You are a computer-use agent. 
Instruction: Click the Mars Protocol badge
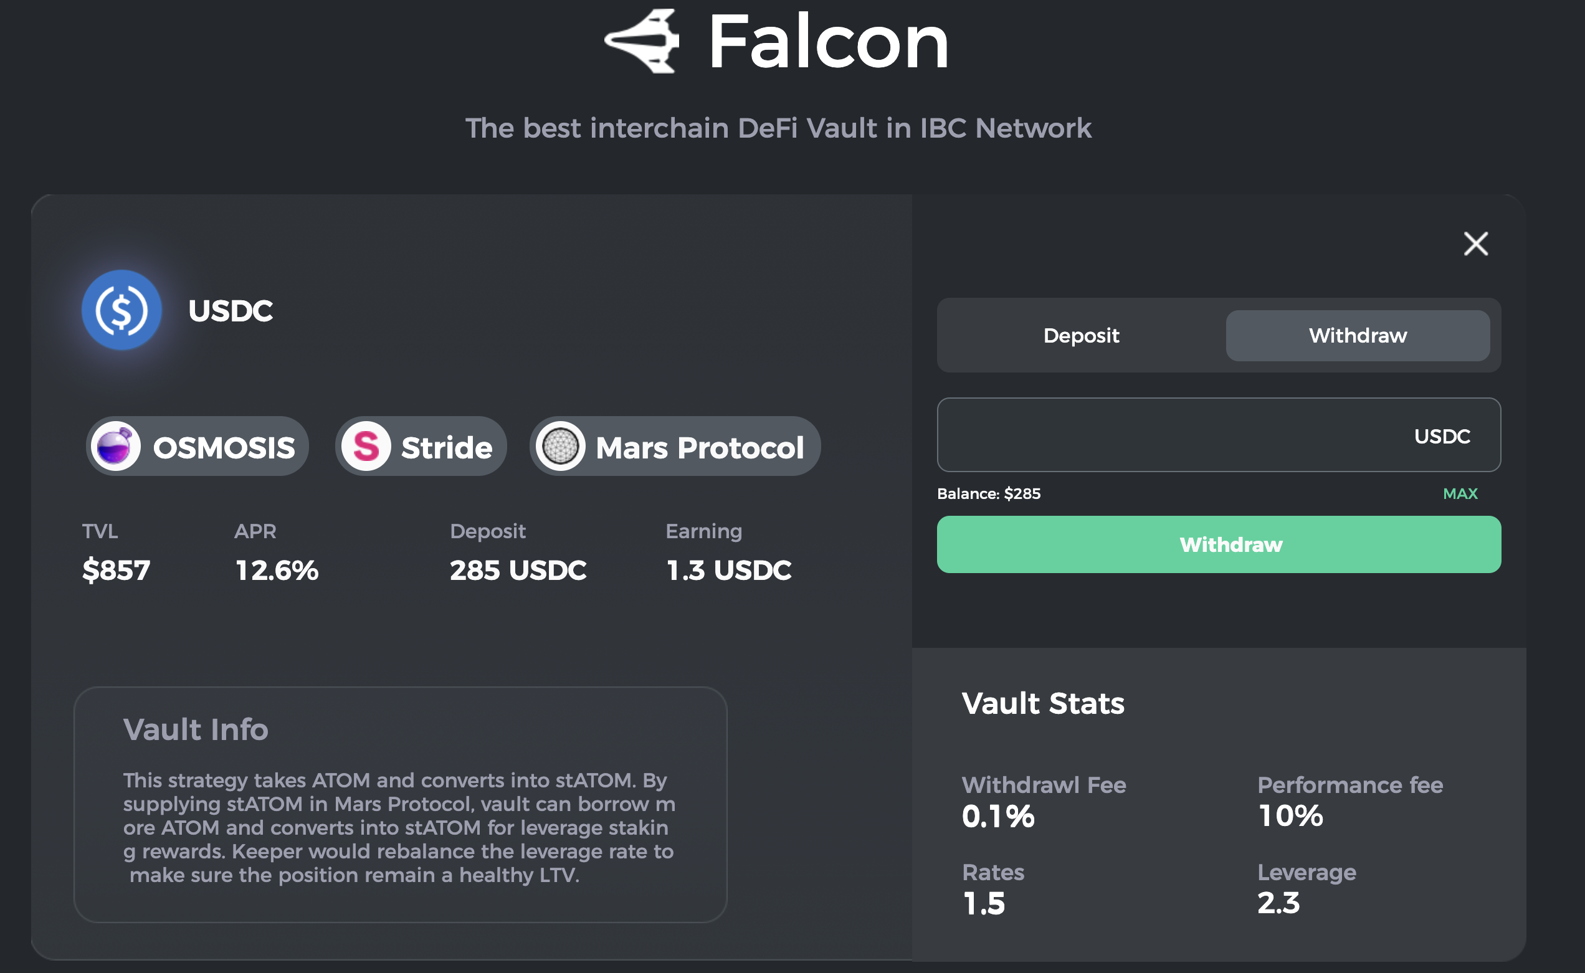699,447
